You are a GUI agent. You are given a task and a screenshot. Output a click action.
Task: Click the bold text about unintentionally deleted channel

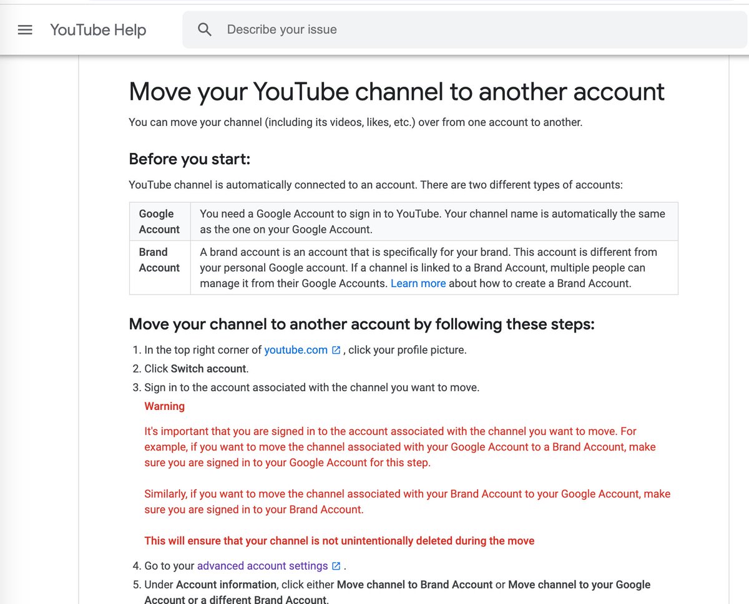[339, 541]
